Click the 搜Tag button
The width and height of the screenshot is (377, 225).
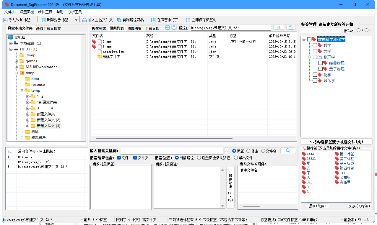tap(348, 31)
